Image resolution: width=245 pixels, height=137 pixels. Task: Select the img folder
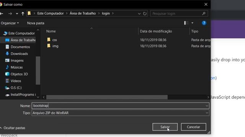coord(55,46)
